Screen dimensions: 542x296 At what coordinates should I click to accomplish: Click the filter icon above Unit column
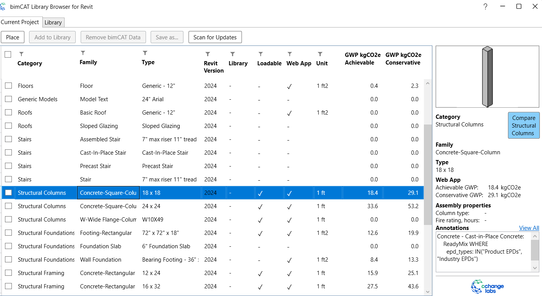320,54
